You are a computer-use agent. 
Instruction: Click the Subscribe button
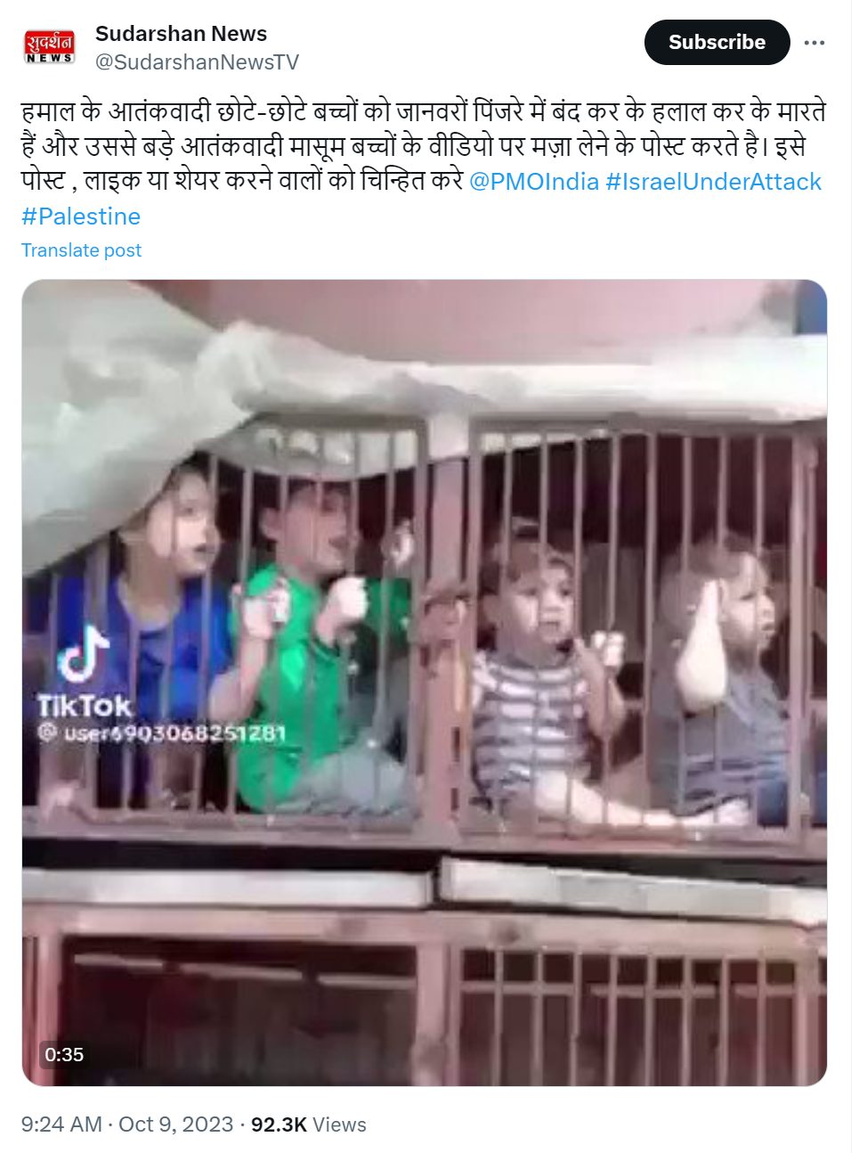pos(717,42)
